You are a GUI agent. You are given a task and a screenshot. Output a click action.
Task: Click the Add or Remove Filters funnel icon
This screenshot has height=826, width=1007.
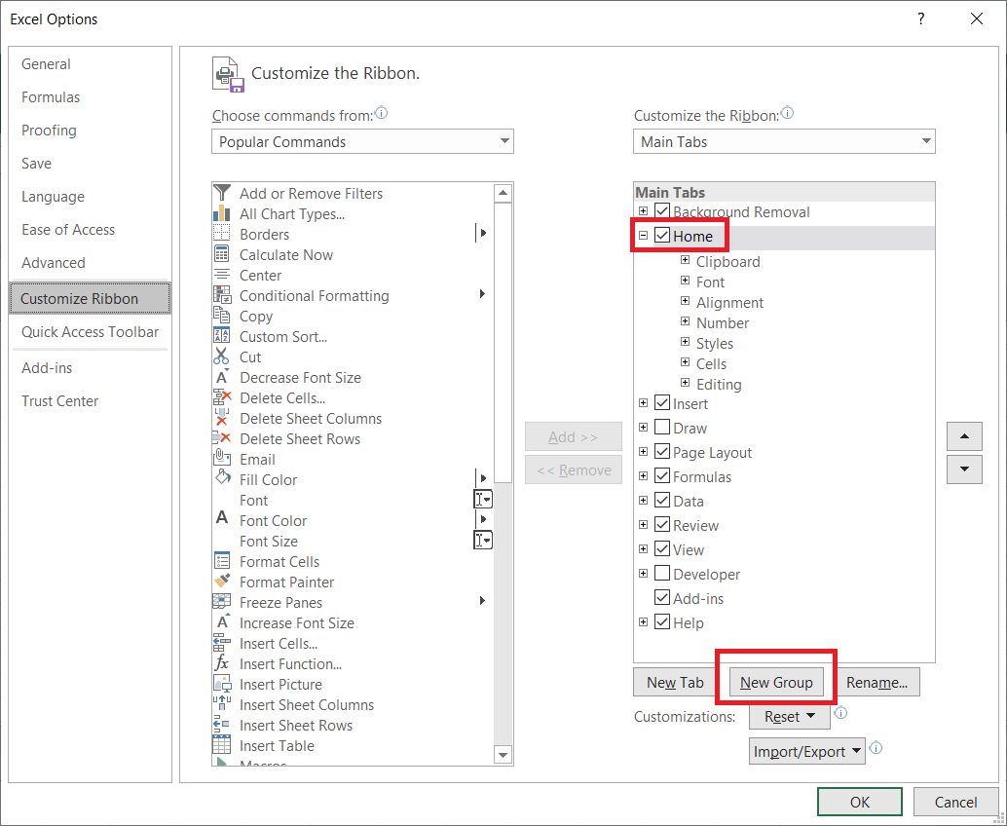tap(222, 193)
